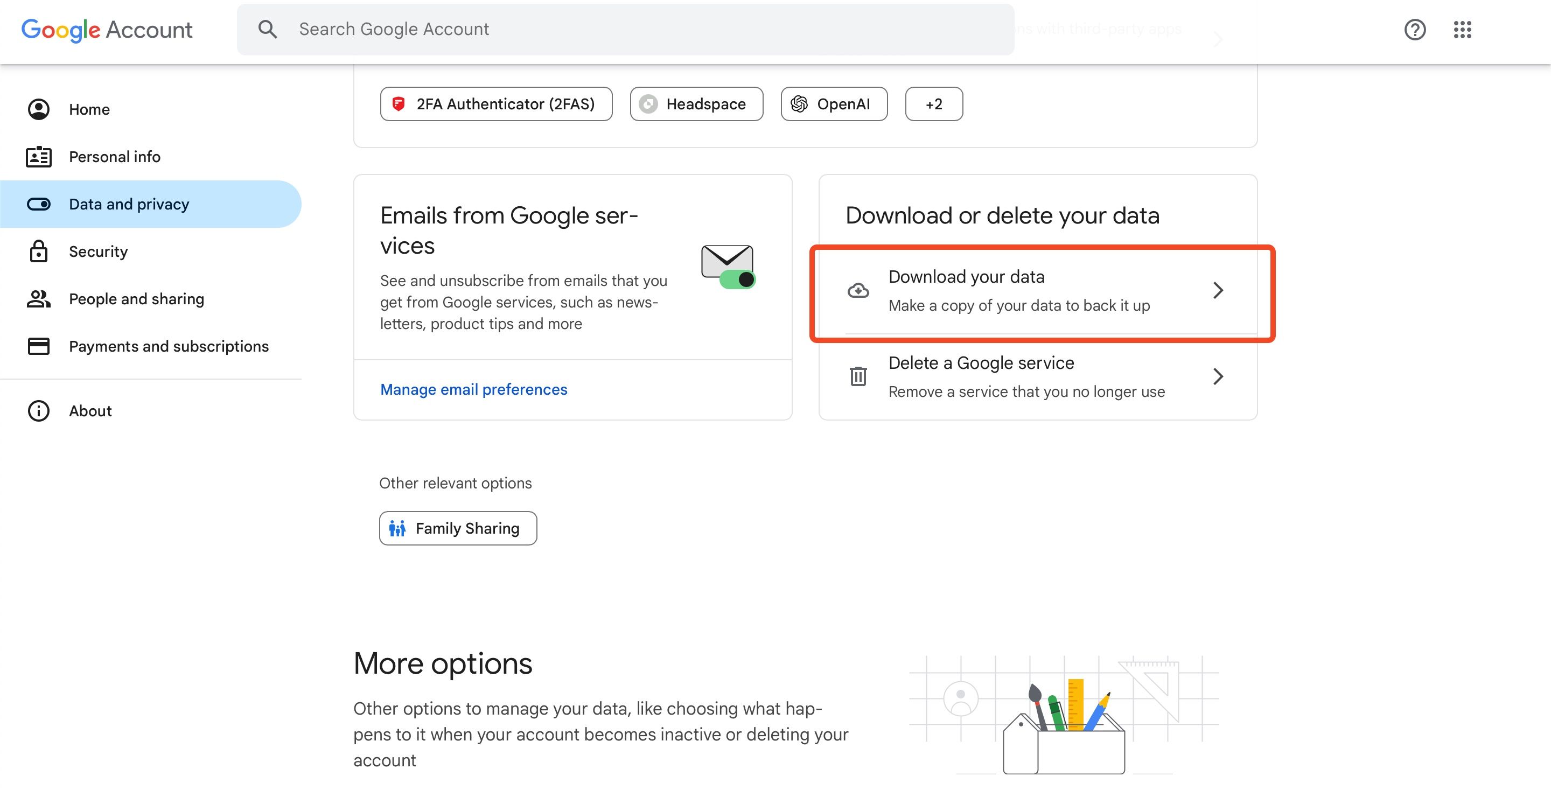Toggle emails from Google services switch

click(x=738, y=279)
